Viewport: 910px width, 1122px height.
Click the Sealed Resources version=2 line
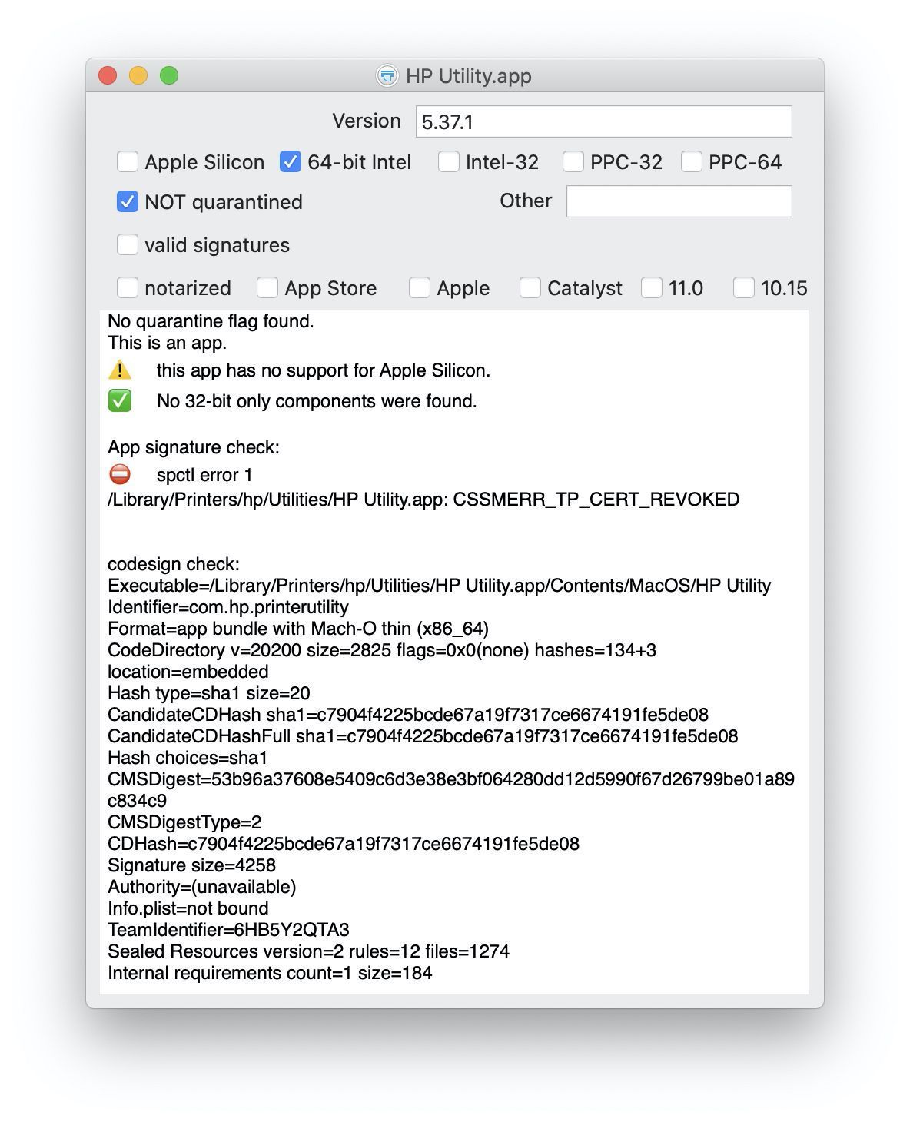point(308,951)
